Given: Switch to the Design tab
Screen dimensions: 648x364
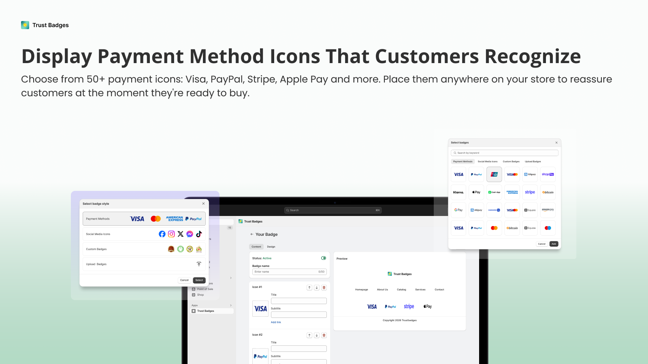Looking at the screenshot, I should (271, 247).
